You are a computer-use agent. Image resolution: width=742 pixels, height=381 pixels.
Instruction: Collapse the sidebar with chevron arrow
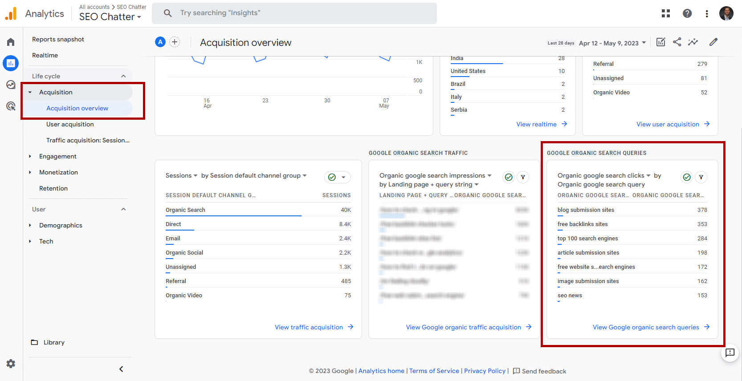[x=121, y=369]
